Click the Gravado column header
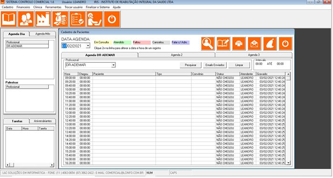The image size is (333, 178). coord(271,74)
